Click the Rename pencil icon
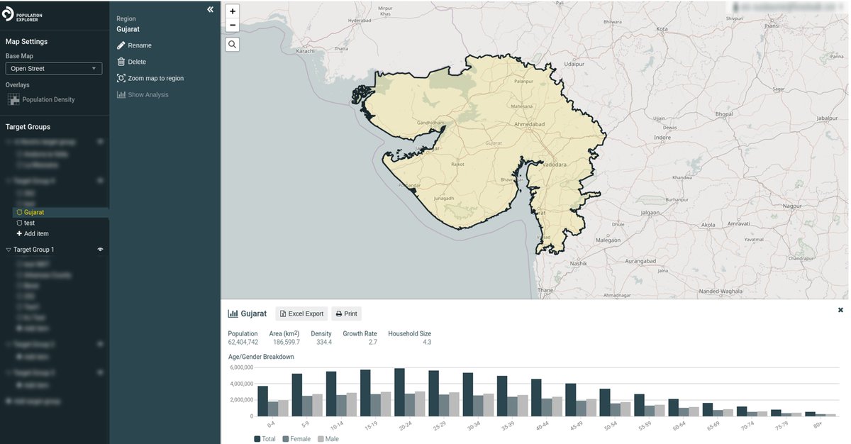The width and height of the screenshot is (851, 444). pos(121,45)
